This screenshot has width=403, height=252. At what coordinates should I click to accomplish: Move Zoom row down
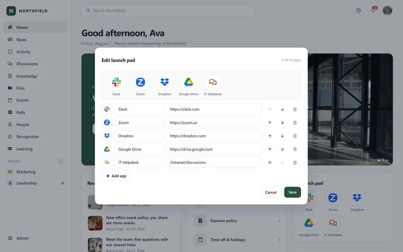[282, 123]
